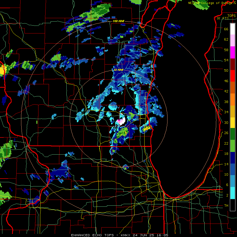This screenshot has height=237, width=237.
Task: Click the legend value '34'
Action: click(226, 112)
